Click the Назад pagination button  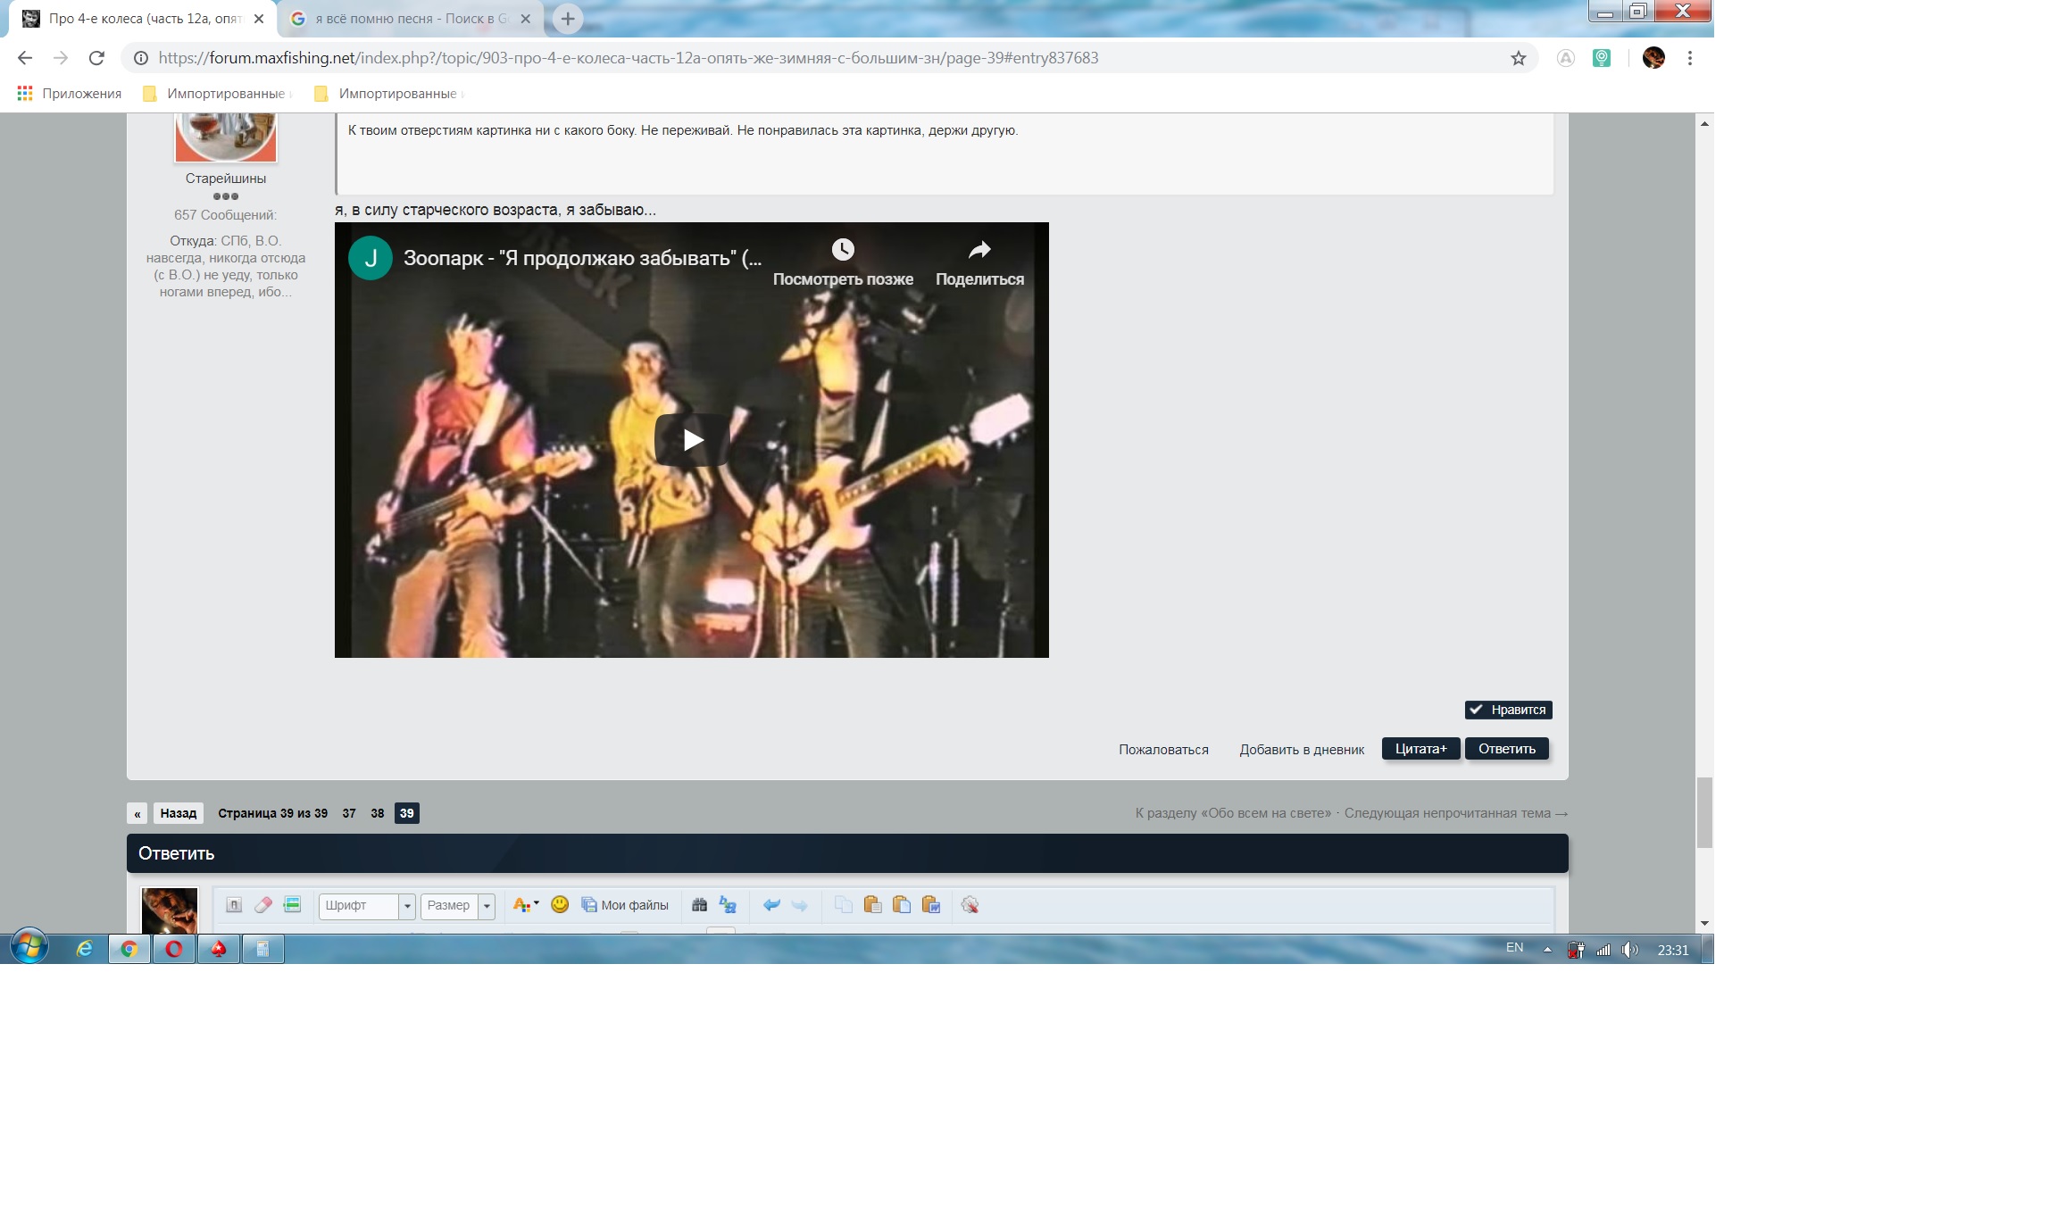[x=179, y=813]
